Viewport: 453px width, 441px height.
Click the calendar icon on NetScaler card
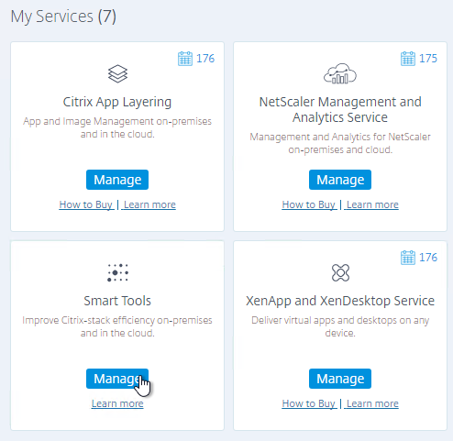pyautogui.click(x=408, y=59)
